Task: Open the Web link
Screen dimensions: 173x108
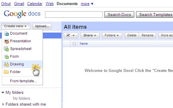Action: 50,4
